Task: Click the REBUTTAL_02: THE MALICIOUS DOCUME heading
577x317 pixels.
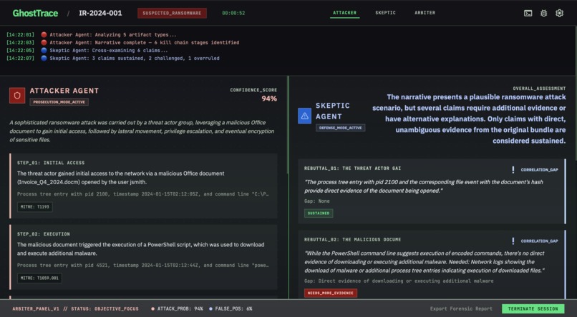Action: click(x=352, y=240)
